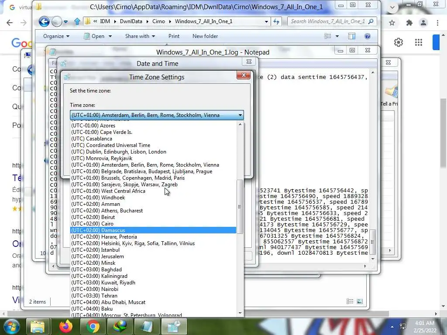Go back using Explorer's blue back arrow
447x335 pixels.
pyautogui.click(x=44, y=21)
